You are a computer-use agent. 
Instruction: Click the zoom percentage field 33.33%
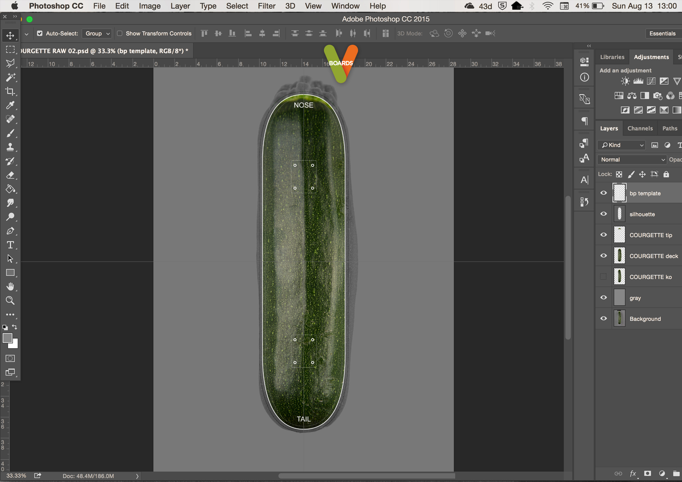16,476
